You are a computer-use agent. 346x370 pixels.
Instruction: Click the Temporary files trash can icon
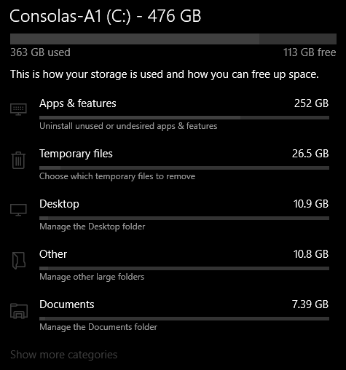18,160
